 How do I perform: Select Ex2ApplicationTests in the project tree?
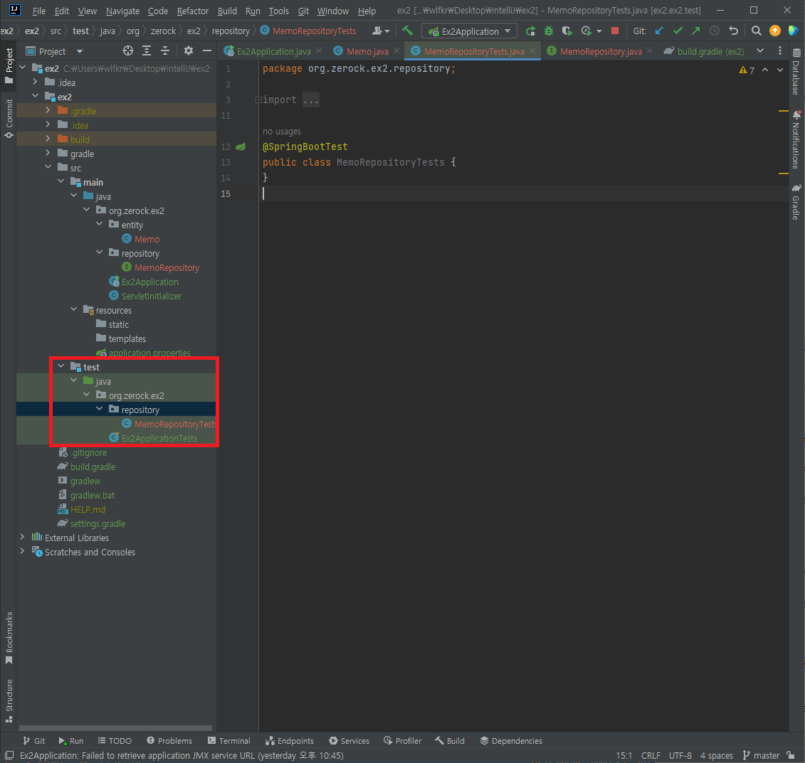pos(159,439)
